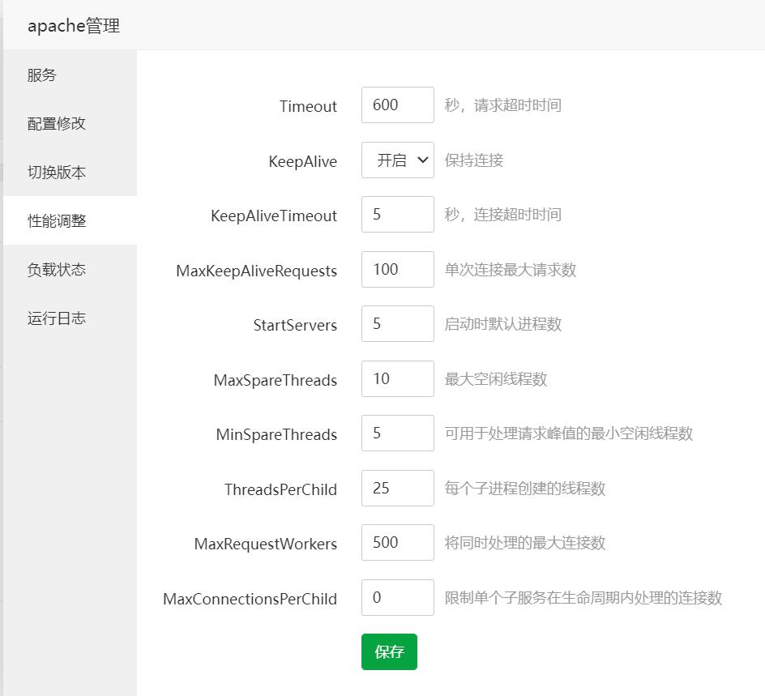Select the 性能调整 tab
The width and height of the screenshot is (765, 696).
click(x=70, y=221)
